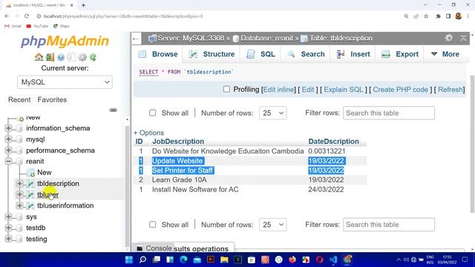Click the upper Filter rows search field
Viewport: 475px width, 267px height.
[389, 113]
